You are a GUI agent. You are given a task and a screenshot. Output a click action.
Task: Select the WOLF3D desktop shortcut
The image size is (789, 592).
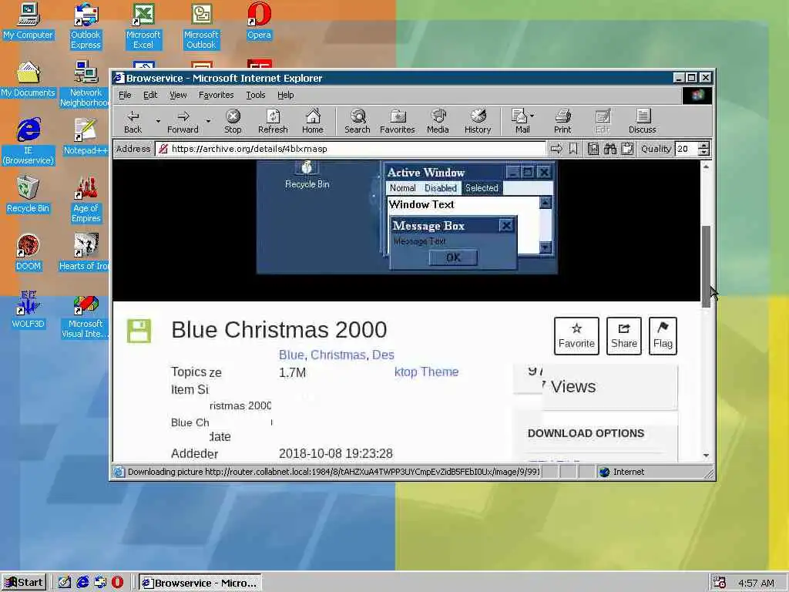(29, 310)
